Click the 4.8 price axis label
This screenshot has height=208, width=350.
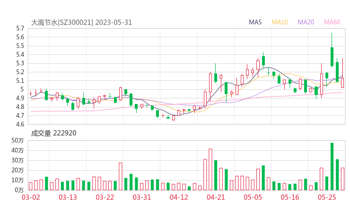pyautogui.click(x=20, y=107)
